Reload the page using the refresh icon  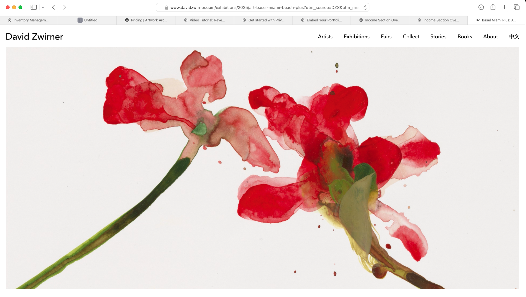(x=365, y=7)
